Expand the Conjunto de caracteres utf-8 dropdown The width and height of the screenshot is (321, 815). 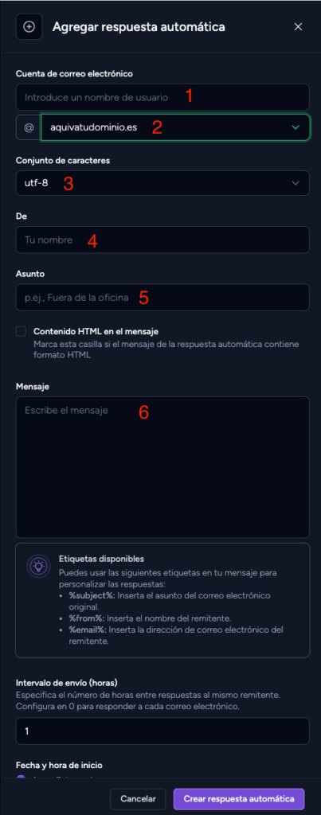162,183
